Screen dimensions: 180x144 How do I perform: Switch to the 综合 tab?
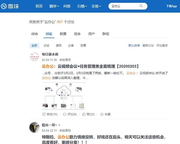coord(35,34)
